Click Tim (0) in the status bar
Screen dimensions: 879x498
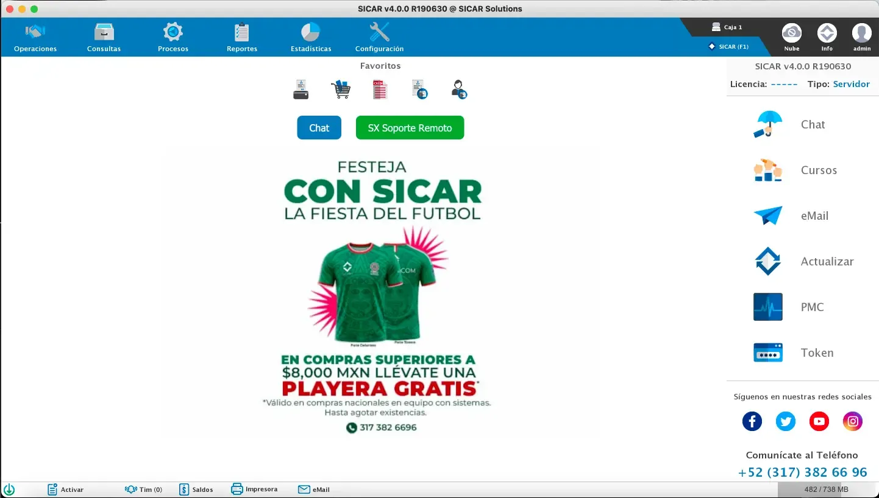click(143, 489)
